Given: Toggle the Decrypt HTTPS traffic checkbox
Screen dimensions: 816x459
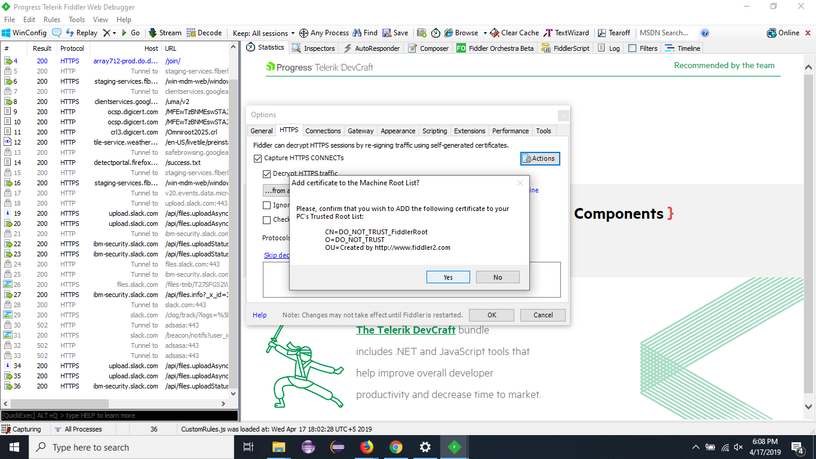Looking at the screenshot, I should [267, 174].
